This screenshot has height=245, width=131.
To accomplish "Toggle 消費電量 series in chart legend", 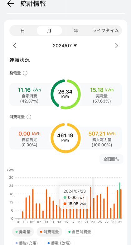I will 49,232.
